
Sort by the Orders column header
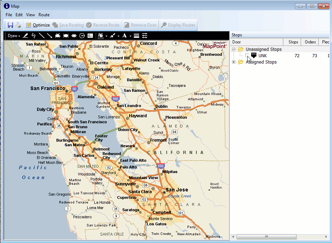click(x=310, y=42)
